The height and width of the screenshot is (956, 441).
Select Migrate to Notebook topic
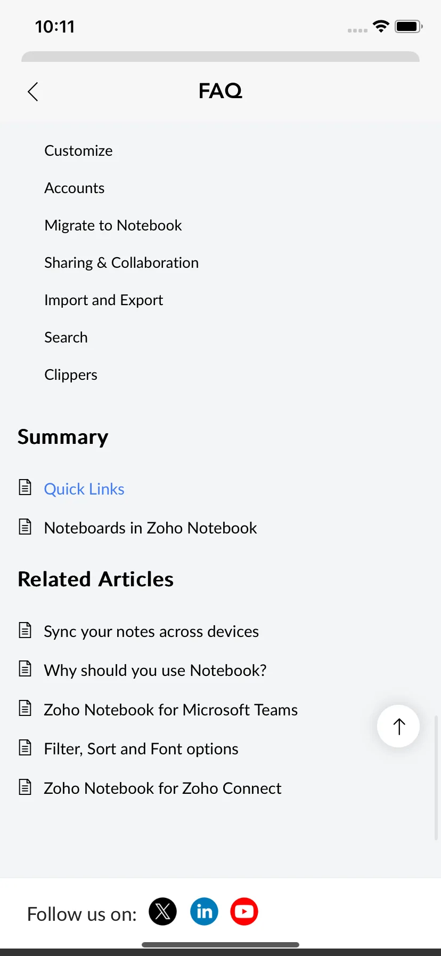click(x=113, y=225)
